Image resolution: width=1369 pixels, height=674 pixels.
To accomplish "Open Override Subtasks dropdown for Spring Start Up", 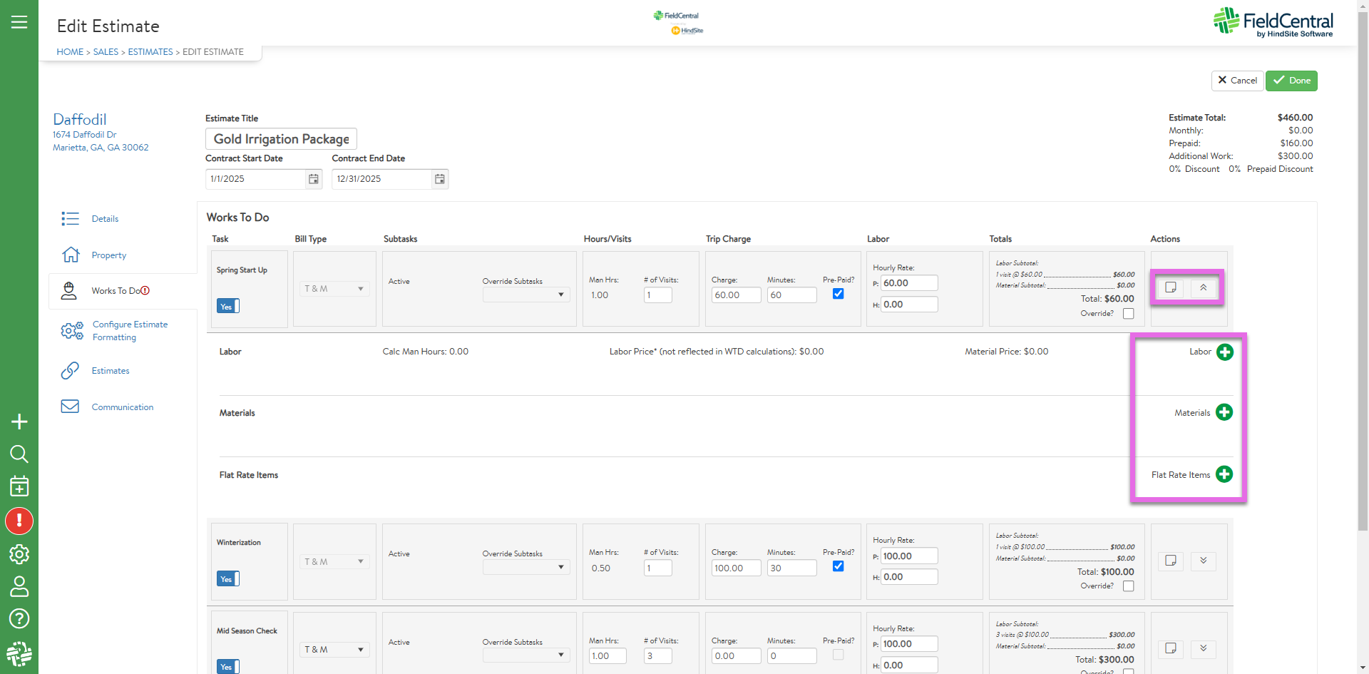I will click(526, 295).
